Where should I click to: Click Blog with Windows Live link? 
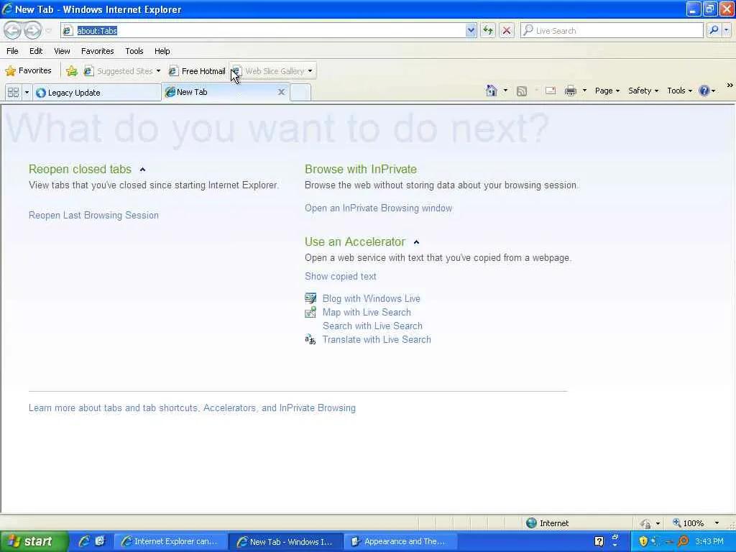click(x=372, y=298)
